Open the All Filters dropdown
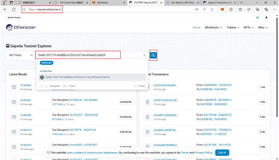The height and width of the screenshot is (160, 279). tap(21, 55)
